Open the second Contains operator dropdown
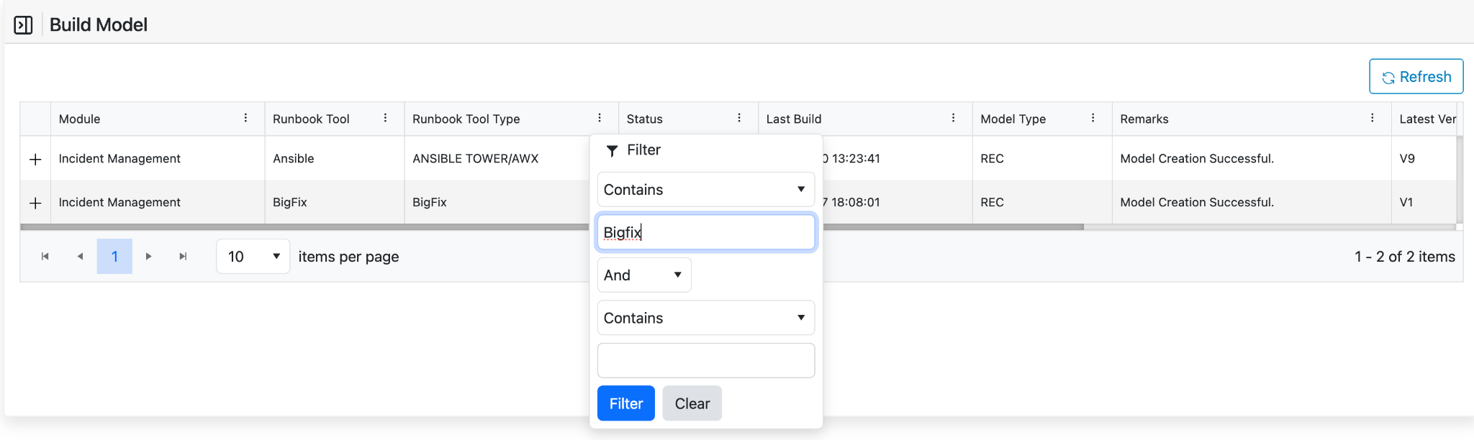The image size is (1474, 440). point(705,318)
